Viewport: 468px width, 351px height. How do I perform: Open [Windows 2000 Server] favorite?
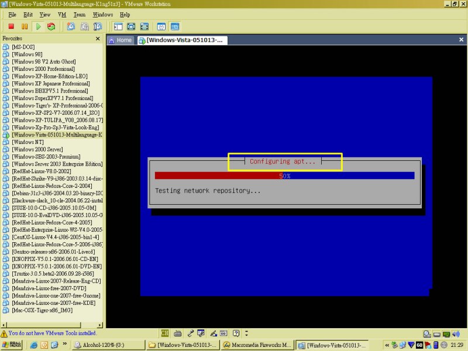tap(37, 149)
